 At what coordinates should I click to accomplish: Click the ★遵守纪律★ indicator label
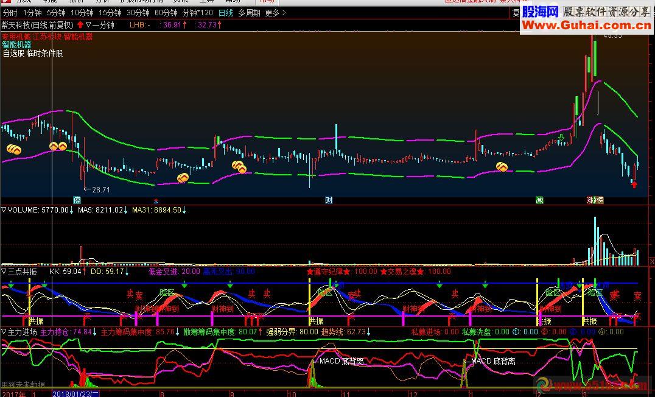(329, 271)
